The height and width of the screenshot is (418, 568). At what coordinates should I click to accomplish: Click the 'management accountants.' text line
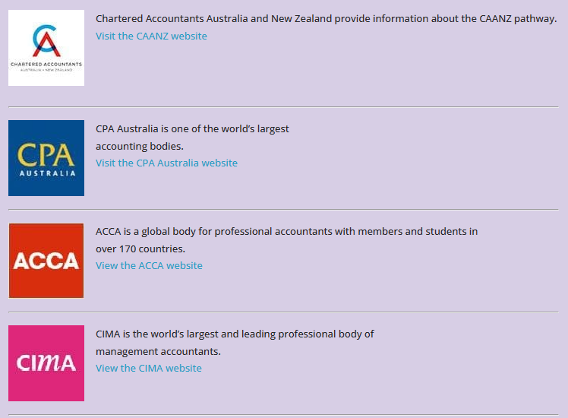pyautogui.click(x=158, y=351)
